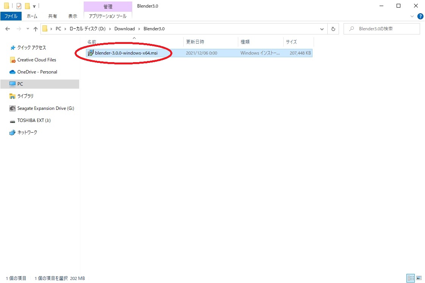Open Explorer help question mark
The width and height of the screenshot is (425, 283).
420,16
